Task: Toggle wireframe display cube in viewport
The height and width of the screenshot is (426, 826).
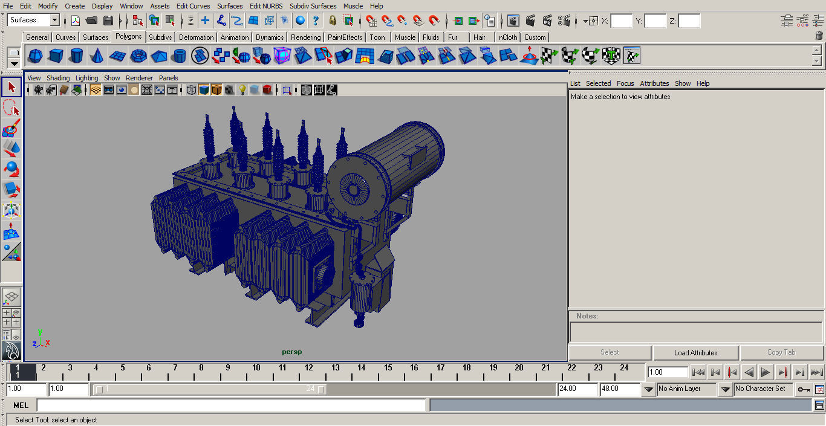Action: coord(191,90)
